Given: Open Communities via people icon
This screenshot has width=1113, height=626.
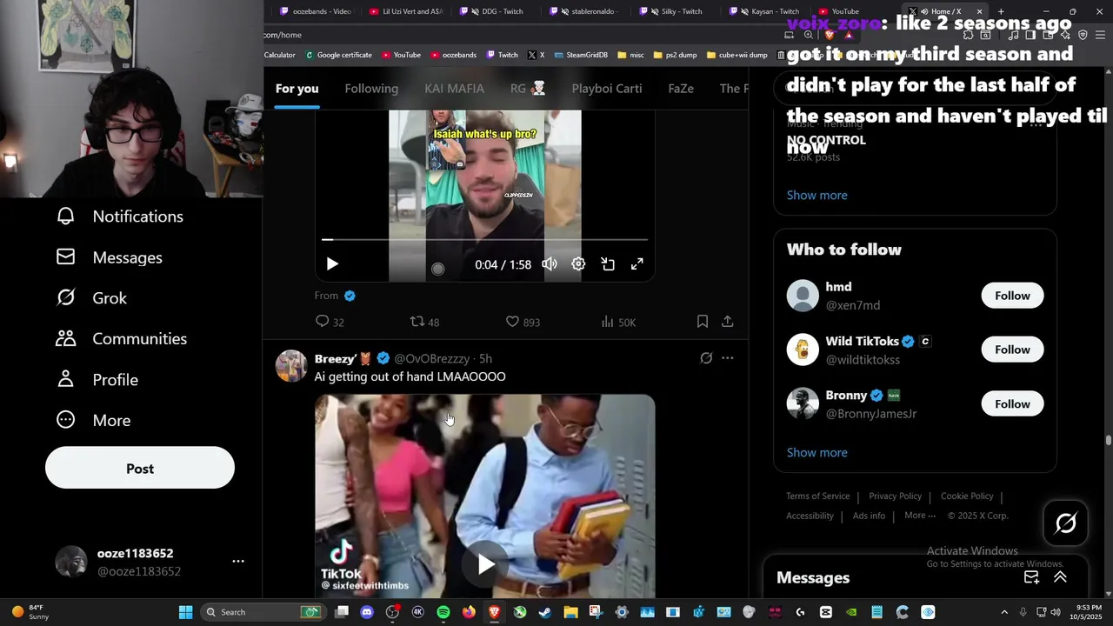Looking at the screenshot, I should [65, 339].
